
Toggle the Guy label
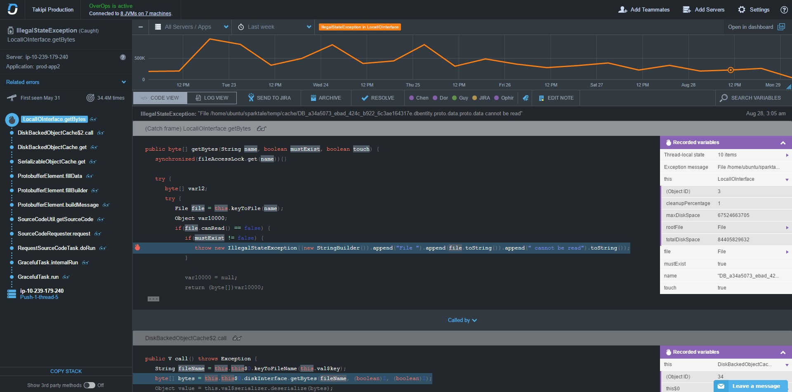click(460, 98)
